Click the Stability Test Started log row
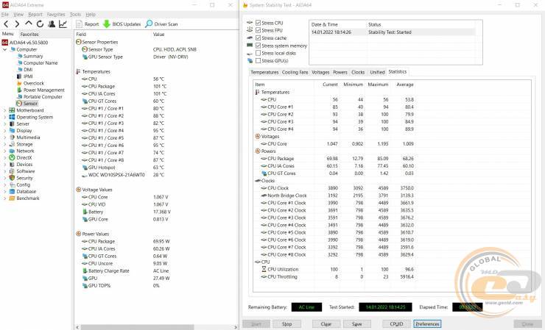The width and height of the screenshot is (545, 330). click(392, 32)
